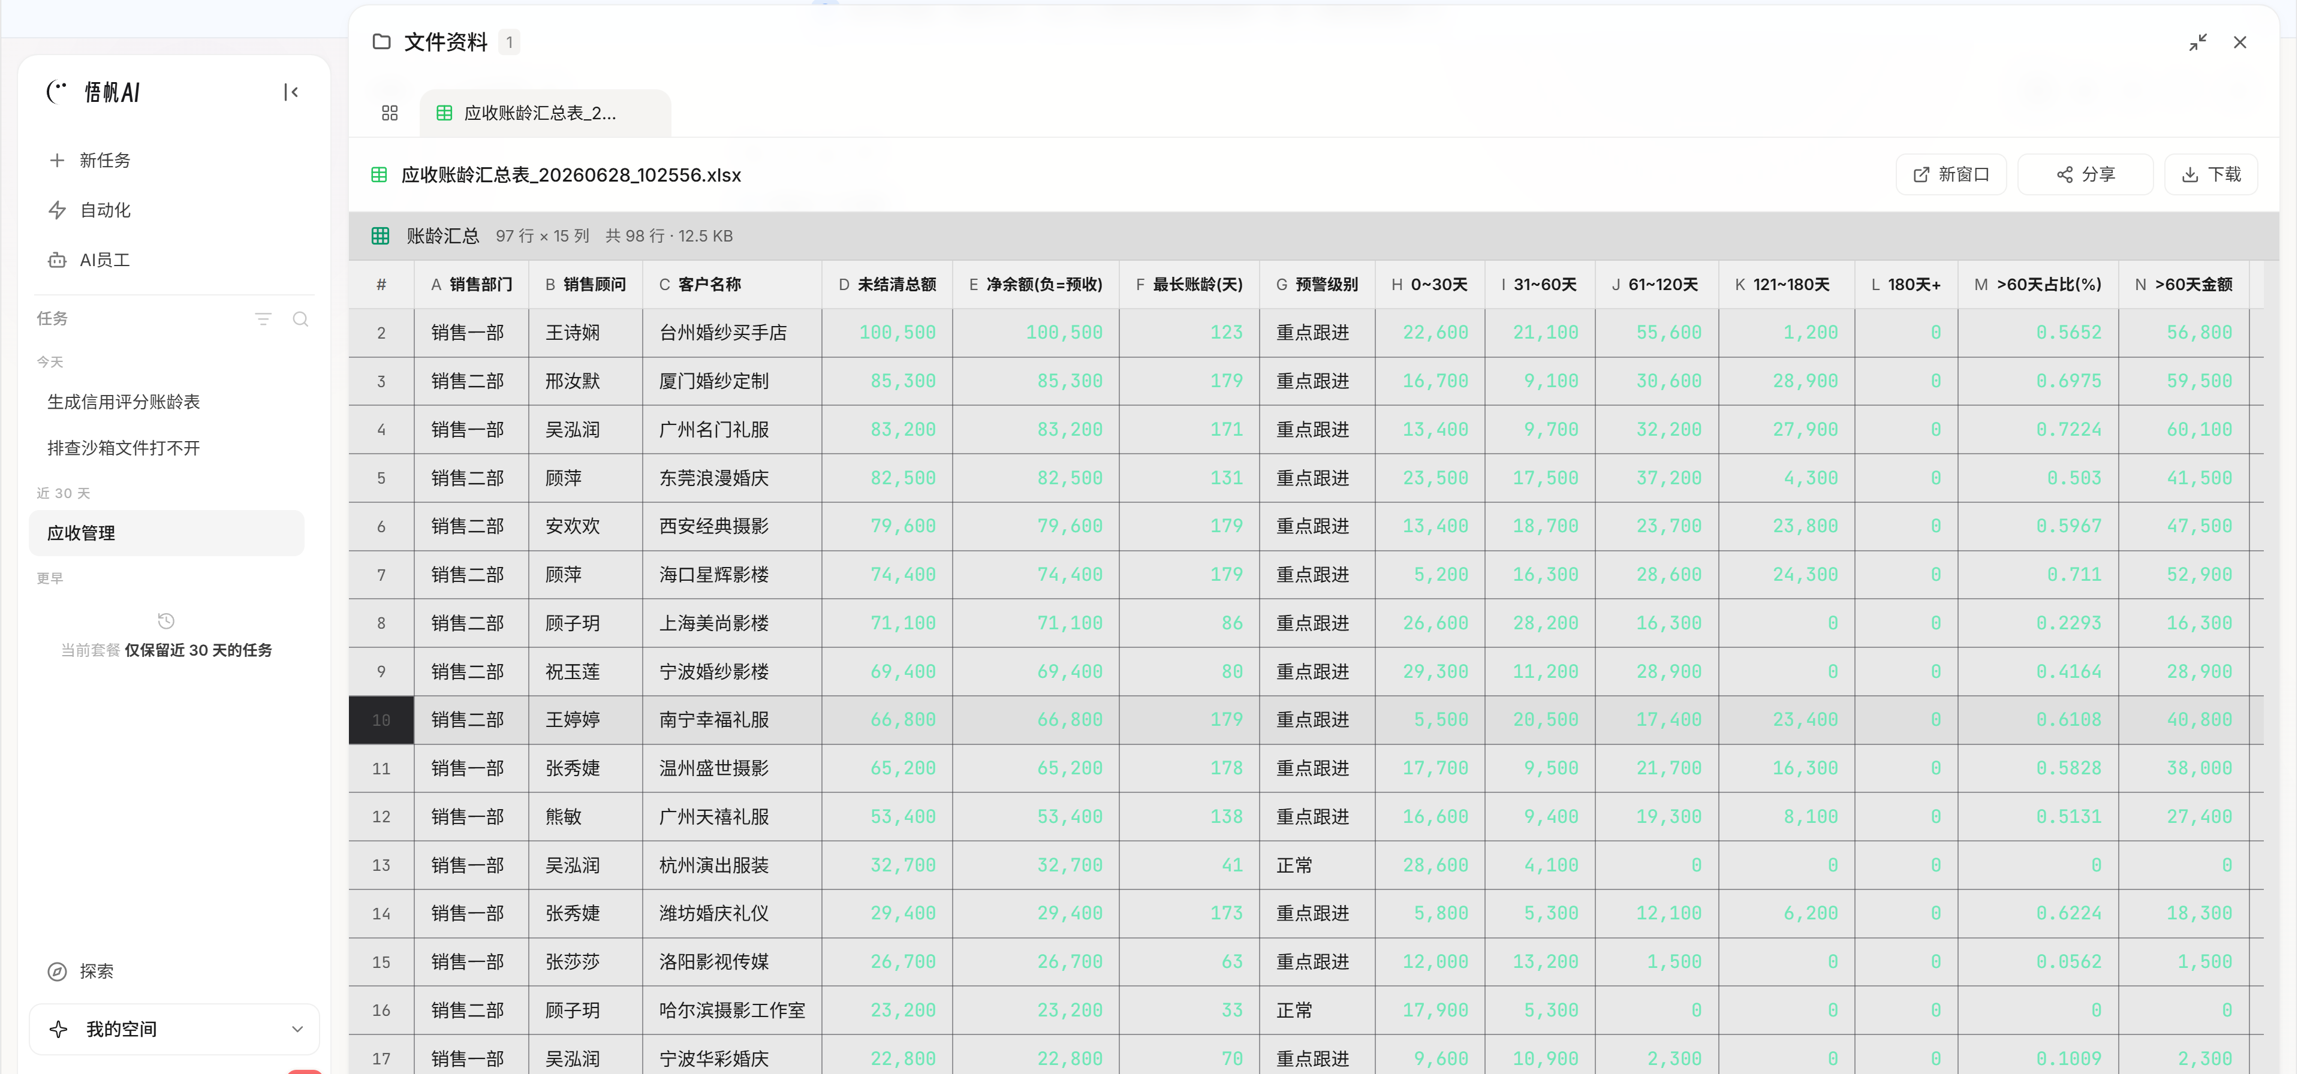Click cell 台州婚纱买手店
The width and height of the screenshot is (2298, 1074).
[731, 333]
